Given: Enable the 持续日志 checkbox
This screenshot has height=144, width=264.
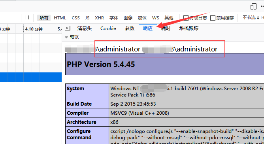Looking at the screenshot, I should pos(185,18).
